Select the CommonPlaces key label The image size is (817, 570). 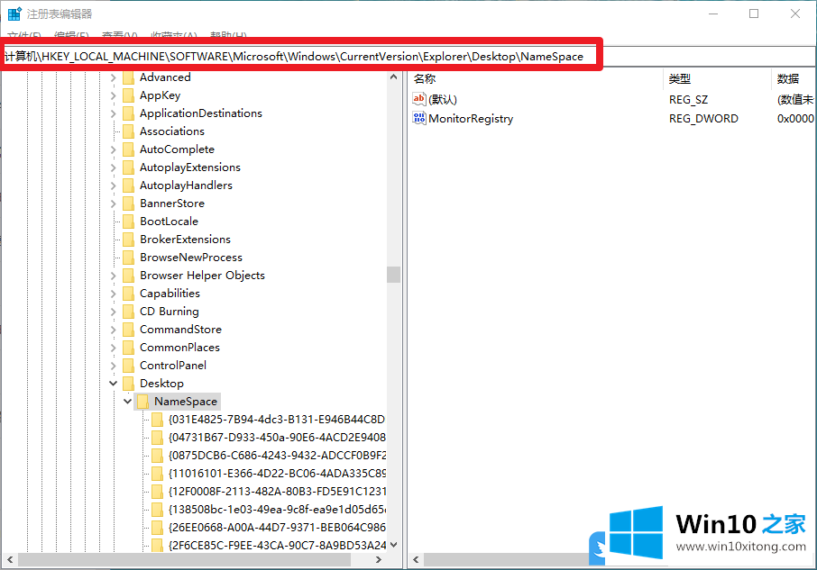click(179, 348)
